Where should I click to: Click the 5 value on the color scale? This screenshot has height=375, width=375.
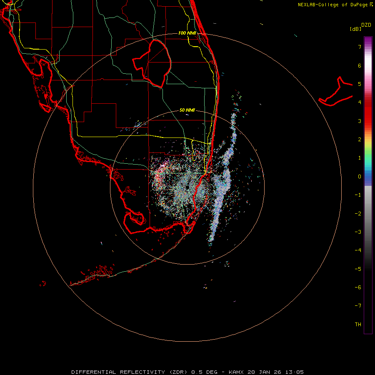tap(360, 84)
